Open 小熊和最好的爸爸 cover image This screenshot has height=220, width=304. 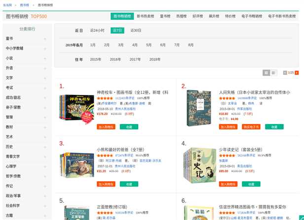pyautogui.click(x=77, y=165)
